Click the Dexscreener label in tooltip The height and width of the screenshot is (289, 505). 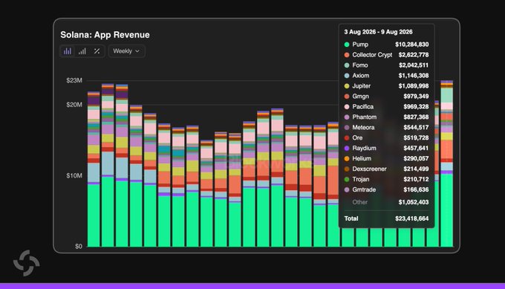coord(369,169)
